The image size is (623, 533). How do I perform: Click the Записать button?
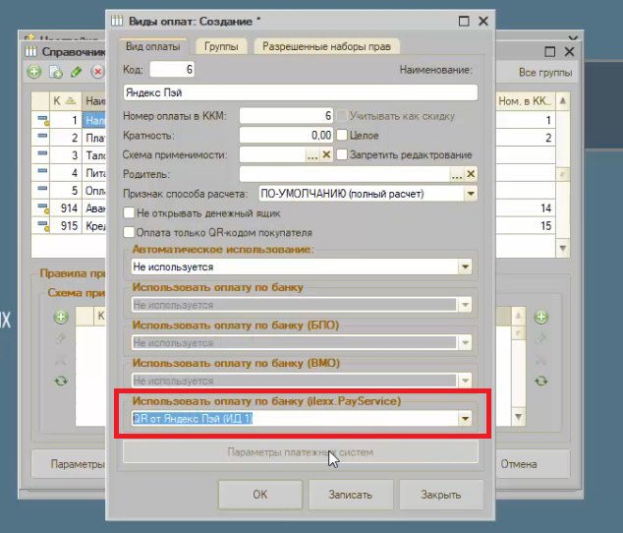[x=351, y=495]
